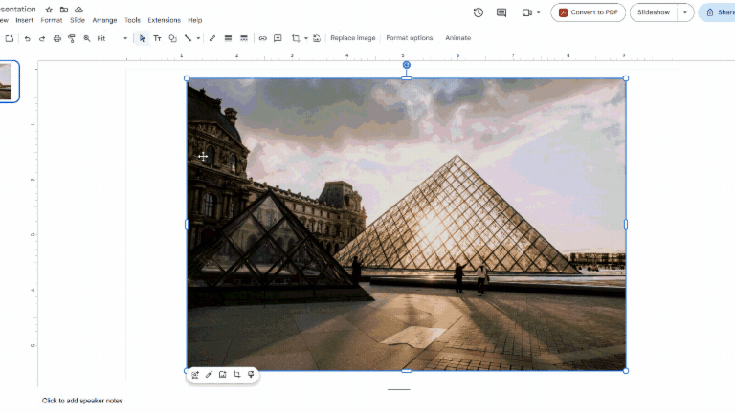Click the last floating toolbar icon
Screen dimensions: 735x413
pos(251,374)
